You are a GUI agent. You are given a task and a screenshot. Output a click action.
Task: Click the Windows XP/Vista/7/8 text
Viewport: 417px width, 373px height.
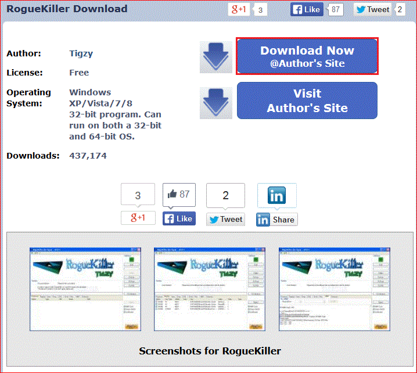pos(100,98)
